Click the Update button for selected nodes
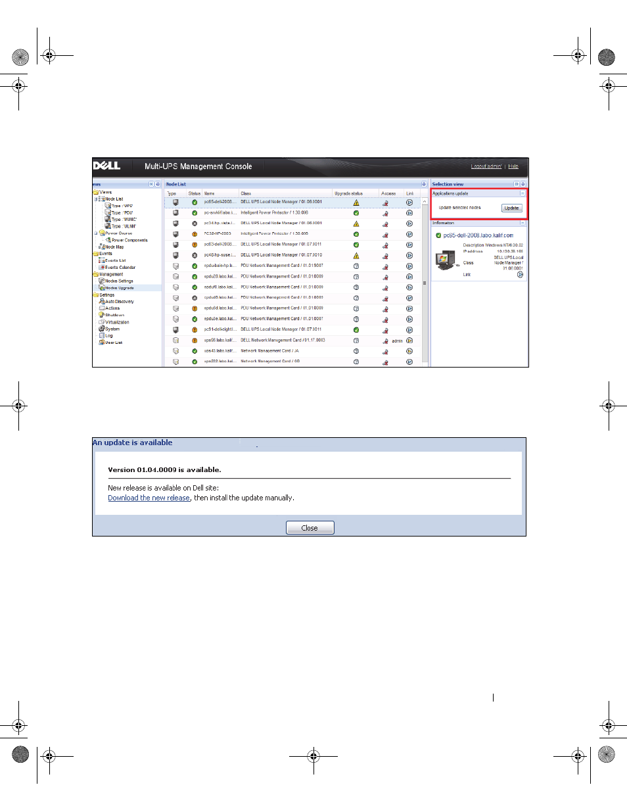Viewport: 627px width, 812px height. pyautogui.click(x=511, y=208)
